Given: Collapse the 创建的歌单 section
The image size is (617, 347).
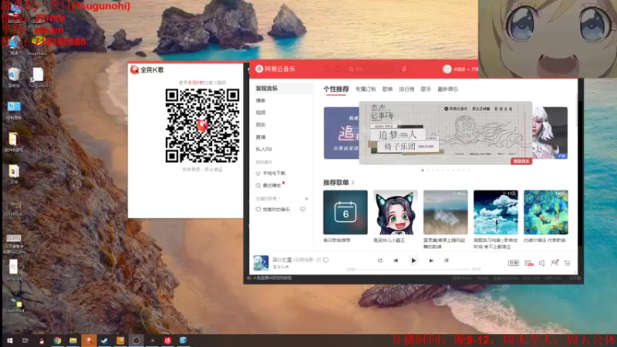Looking at the screenshot, I should pyautogui.click(x=268, y=199).
